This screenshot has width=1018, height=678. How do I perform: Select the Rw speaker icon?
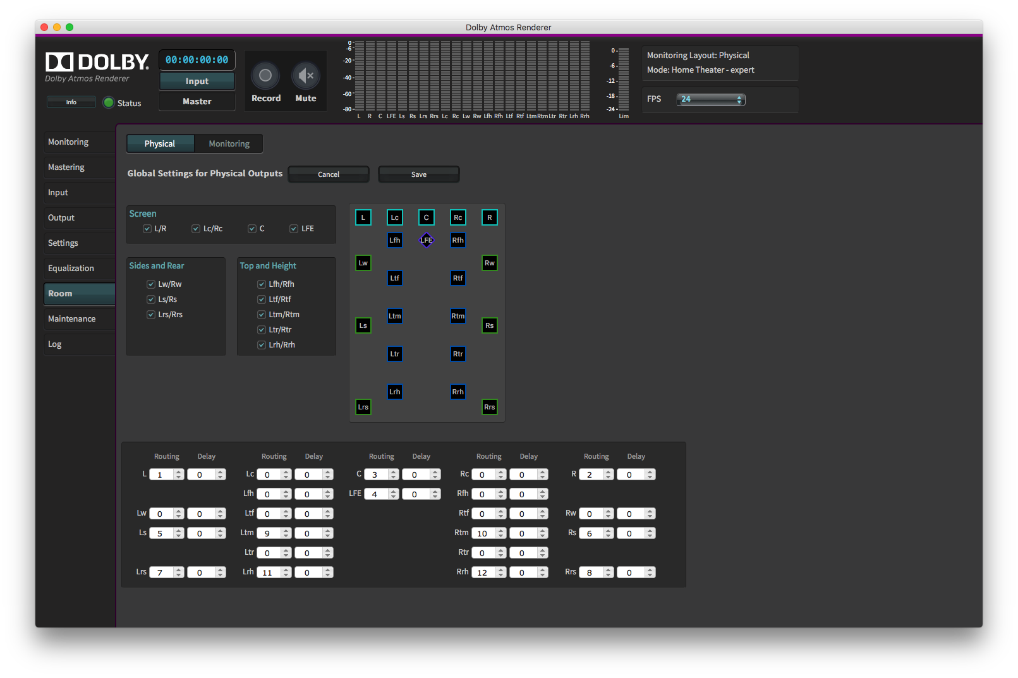click(x=490, y=263)
